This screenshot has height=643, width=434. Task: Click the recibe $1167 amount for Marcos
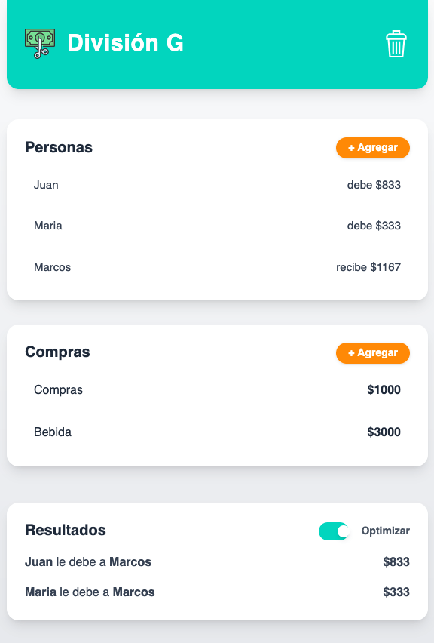tap(368, 266)
